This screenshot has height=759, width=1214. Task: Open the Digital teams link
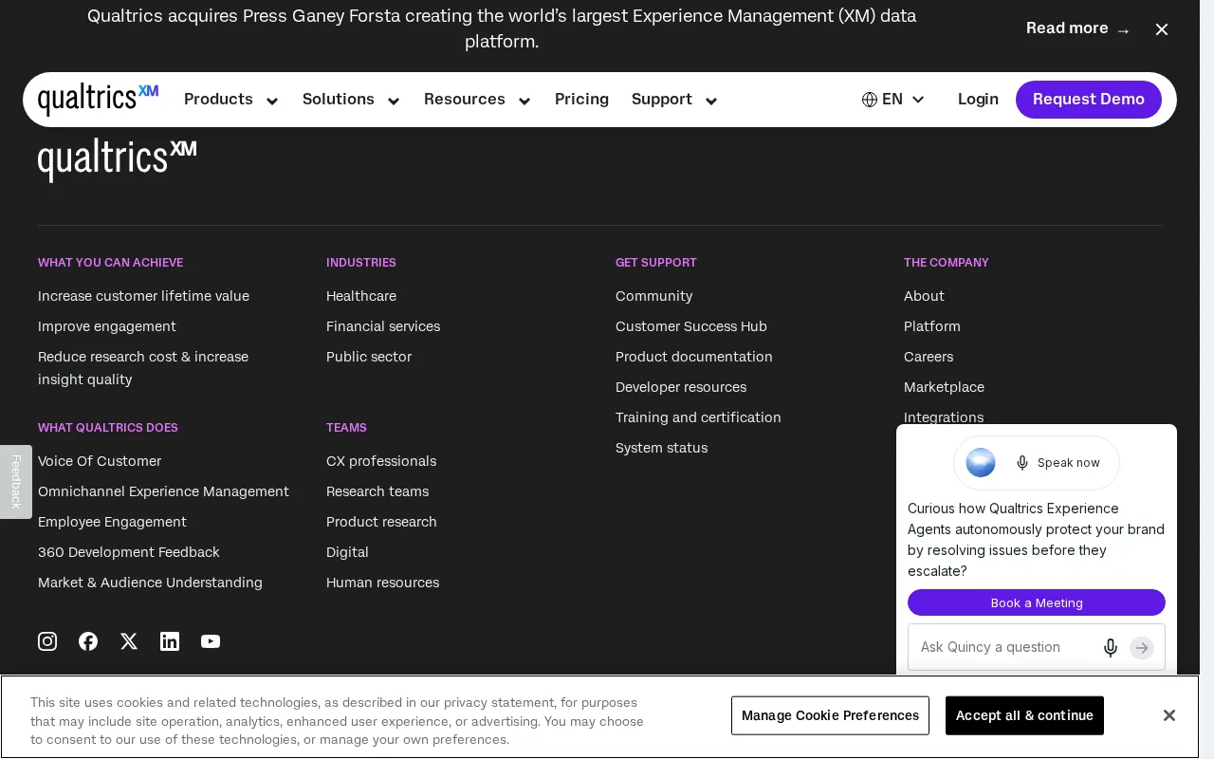pos(347,552)
